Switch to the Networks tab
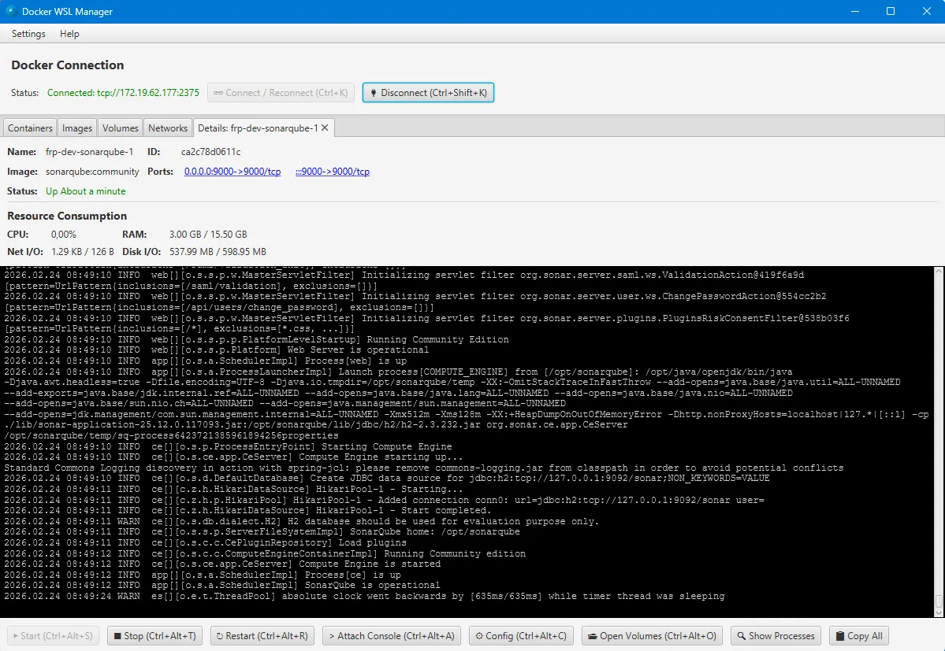 pyautogui.click(x=168, y=128)
